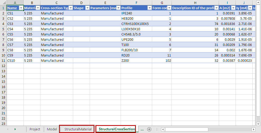
Task: Switch to the Project sheet tab
Action: [x=35, y=129]
